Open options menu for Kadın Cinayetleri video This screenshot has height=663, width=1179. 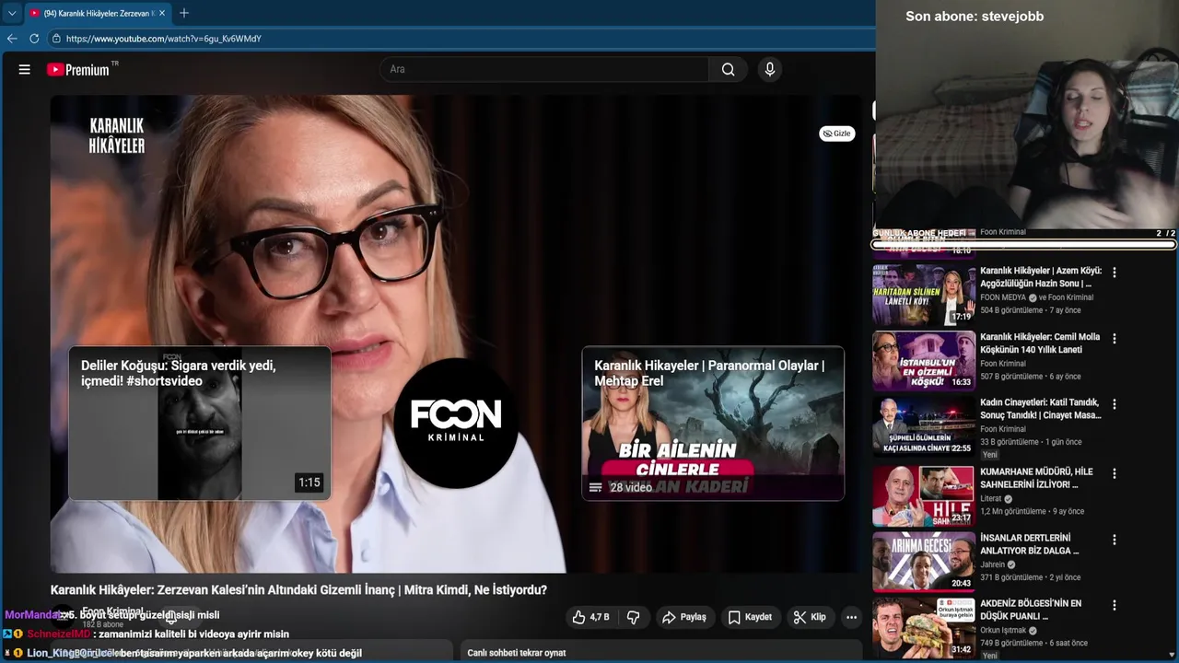pyautogui.click(x=1115, y=404)
